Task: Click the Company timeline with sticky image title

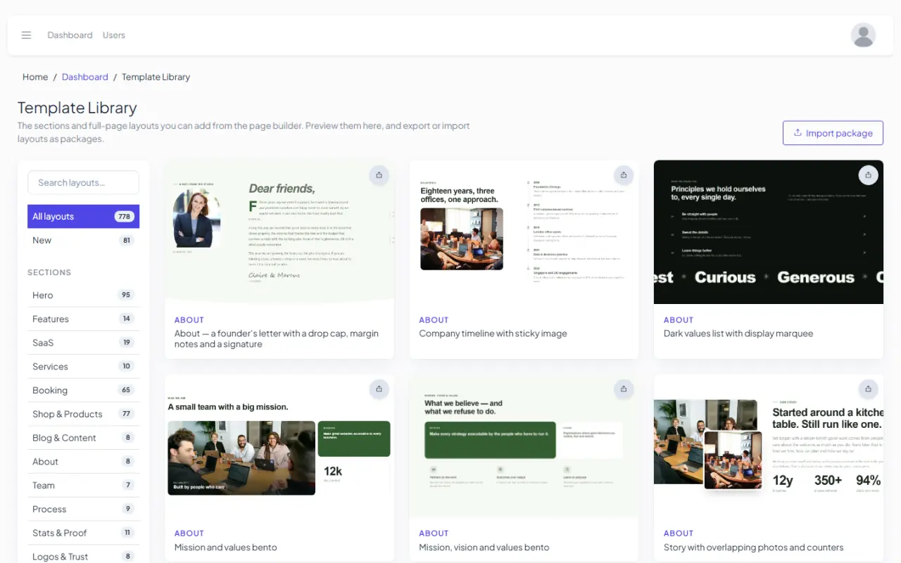Action: click(493, 334)
